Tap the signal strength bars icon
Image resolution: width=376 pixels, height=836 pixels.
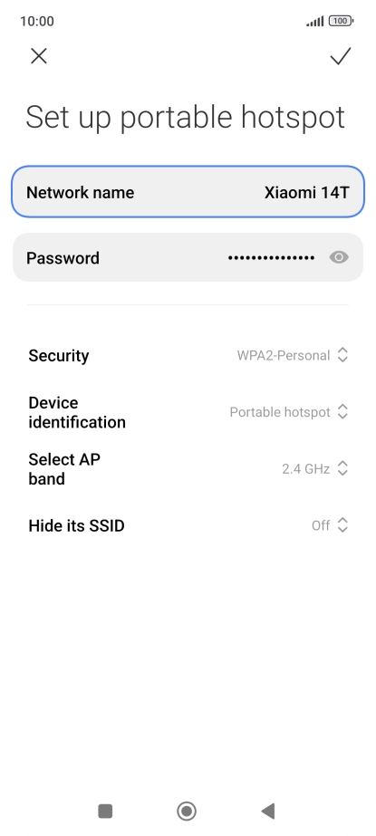pos(314,22)
